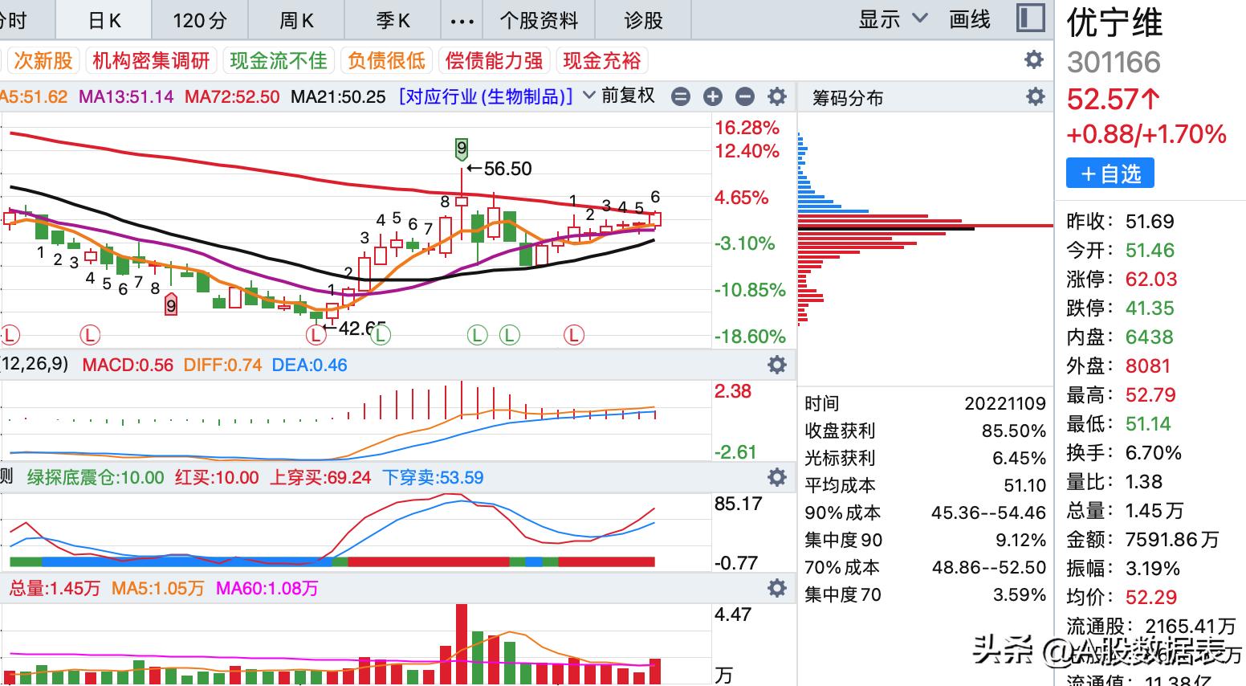This screenshot has width=1246, height=686.
Task: Click the MACD:0.56 value label
Action: [x=128, y=365]
